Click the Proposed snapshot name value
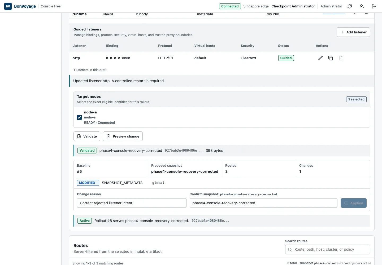Viewport: 382px width, 265px height. [x=185, y=171]
